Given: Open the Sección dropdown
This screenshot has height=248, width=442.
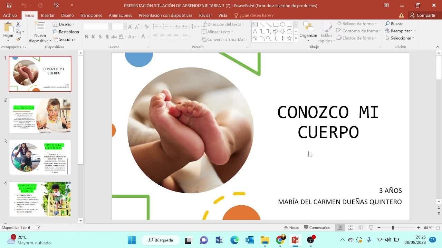Looking at the screenshot, I should point(64,39).
